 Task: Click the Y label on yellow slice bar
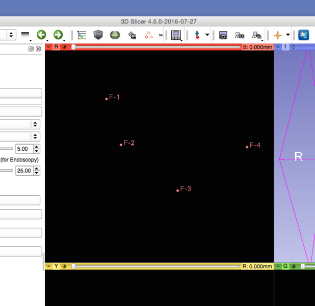pyautogui.click(x=56, y=266)
